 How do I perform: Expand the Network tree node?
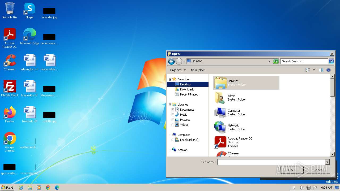tap(170, 150)
